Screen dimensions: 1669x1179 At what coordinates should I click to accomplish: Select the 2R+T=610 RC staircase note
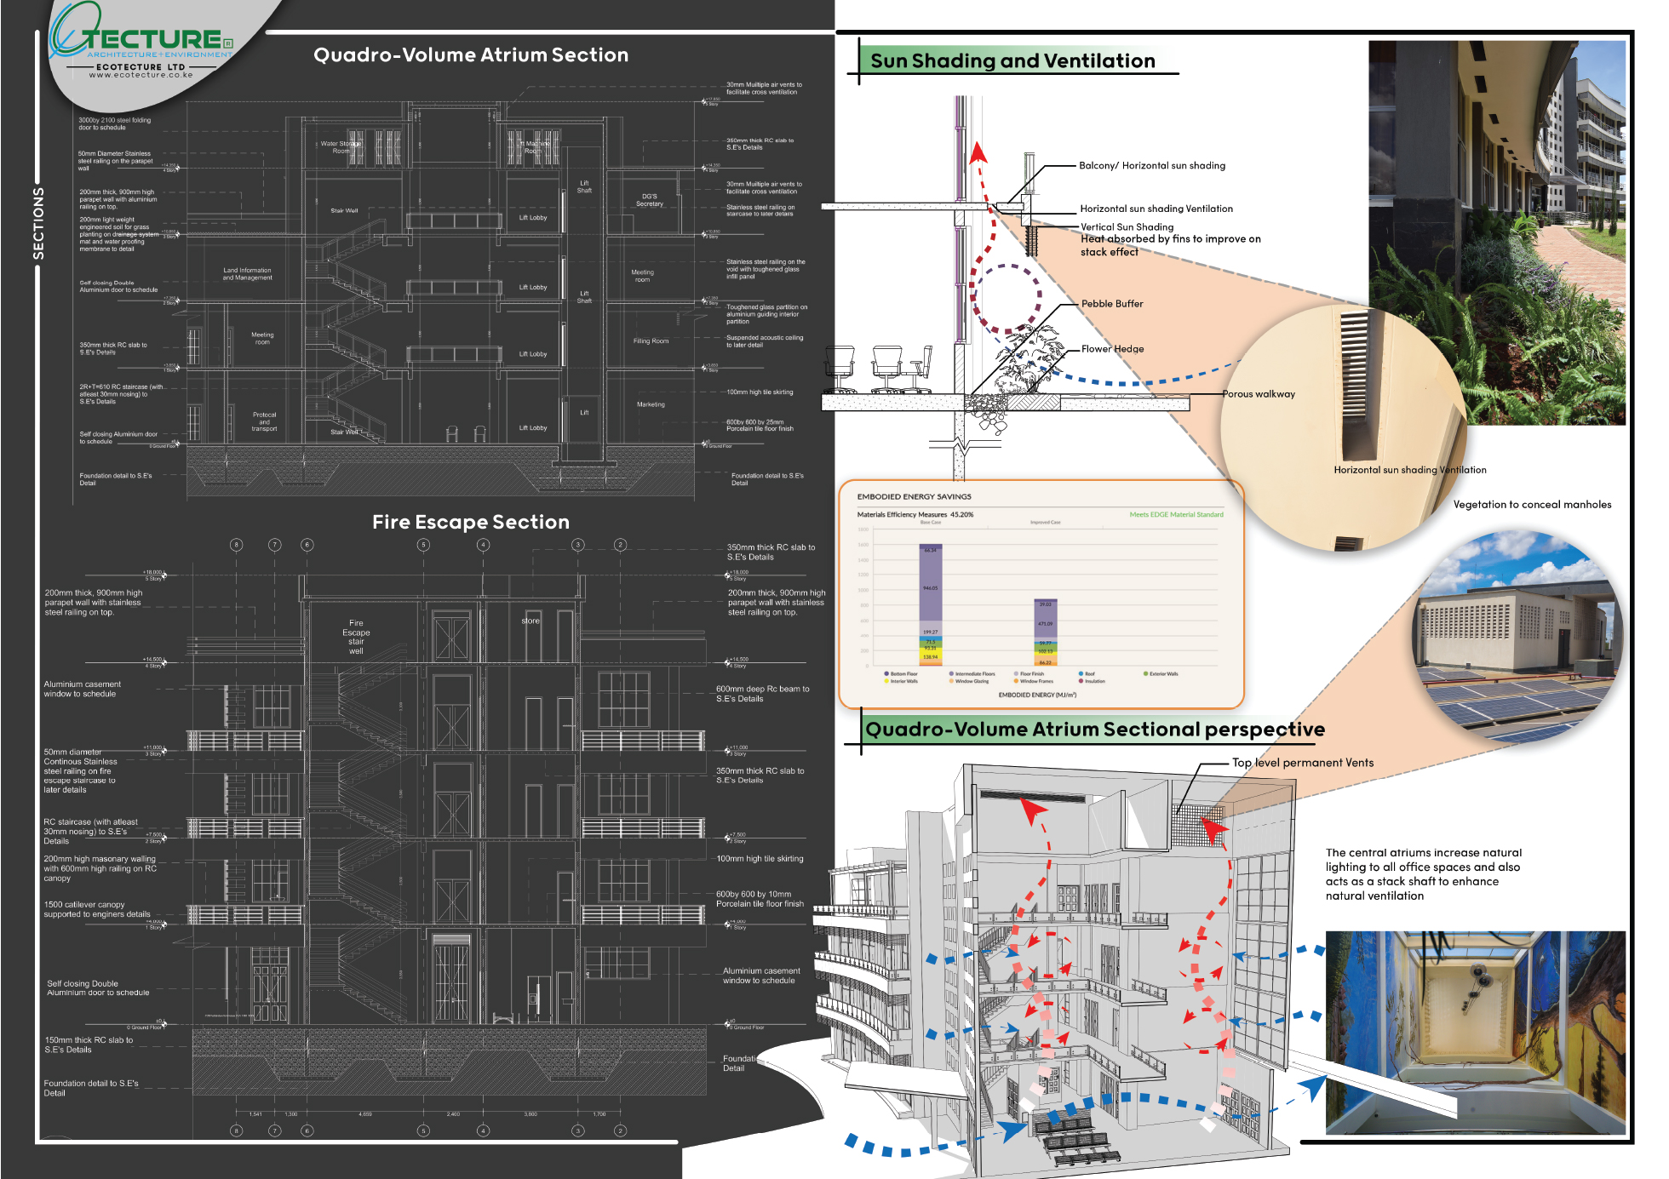click(122, 394)
